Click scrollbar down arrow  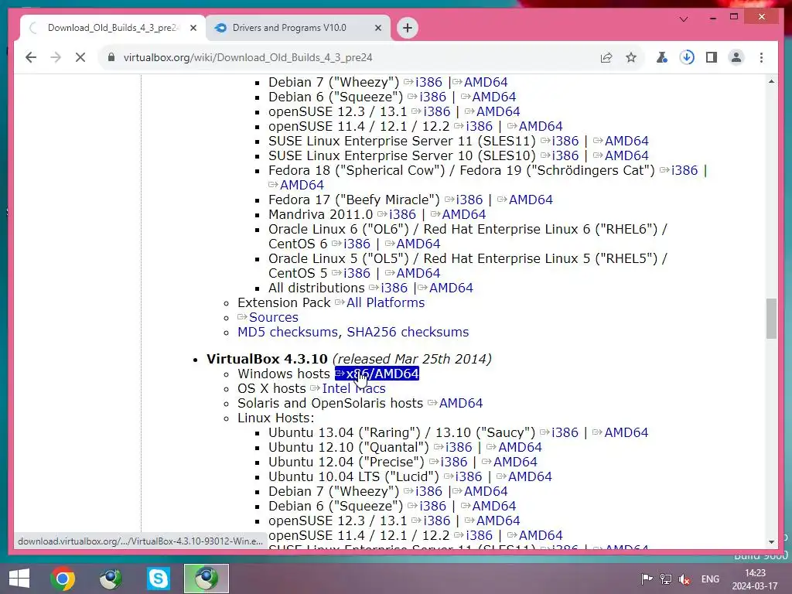click(x=771, y=542)
